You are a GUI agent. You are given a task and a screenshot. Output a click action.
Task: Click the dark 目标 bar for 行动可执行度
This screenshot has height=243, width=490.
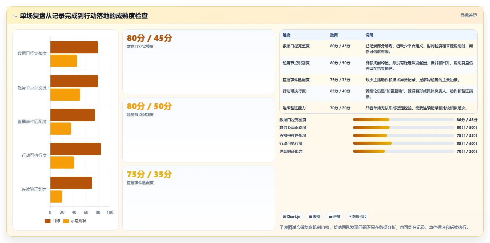point(76,149)
